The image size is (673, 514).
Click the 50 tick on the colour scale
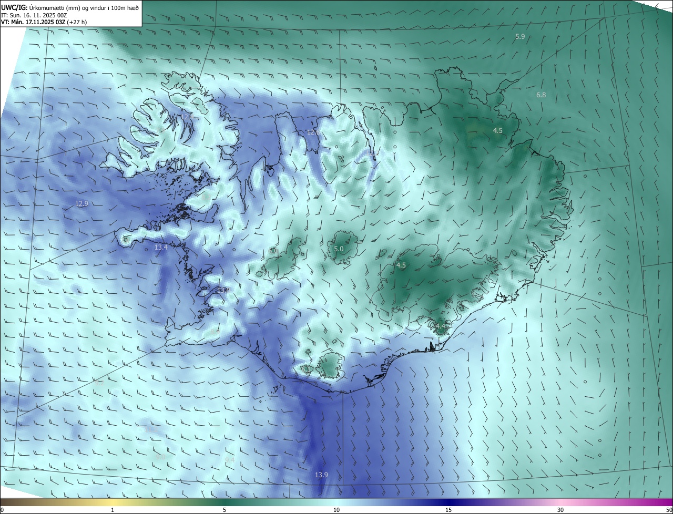pos(669,510)
